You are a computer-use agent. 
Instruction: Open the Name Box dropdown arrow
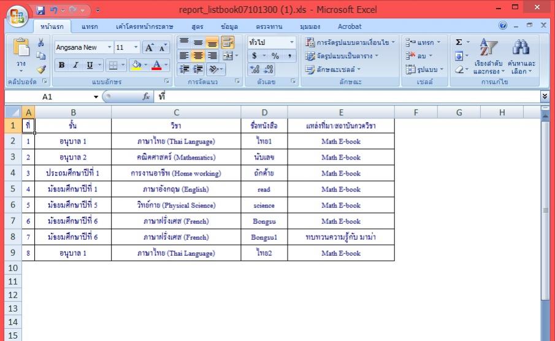pyautogui.click(x=96, y=97)
